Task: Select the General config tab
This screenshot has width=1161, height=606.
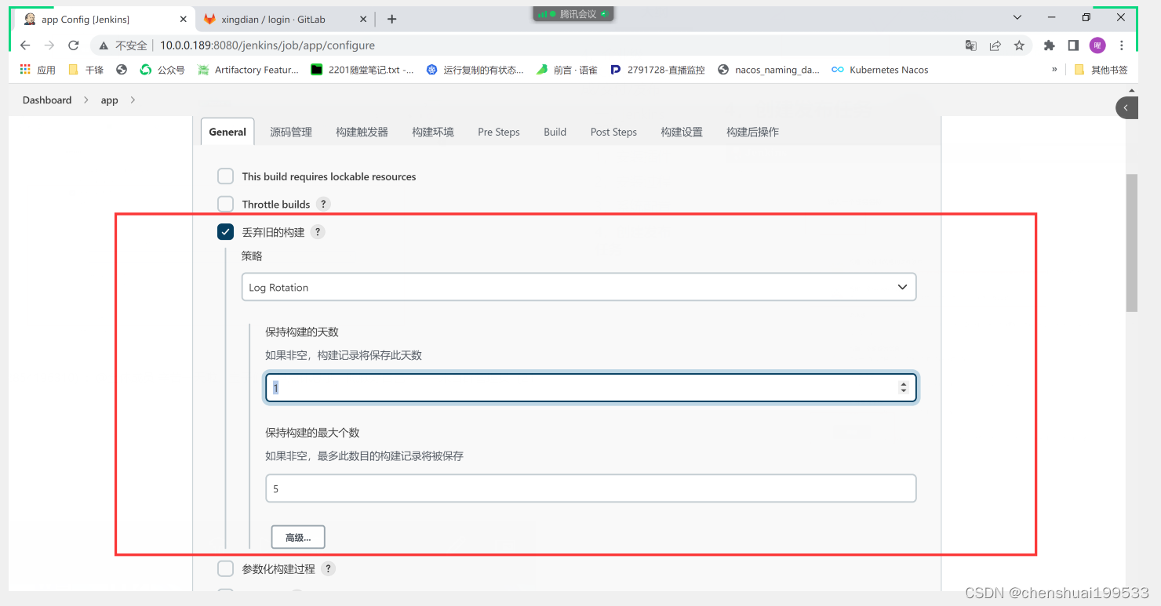Action: pos(227,132)
